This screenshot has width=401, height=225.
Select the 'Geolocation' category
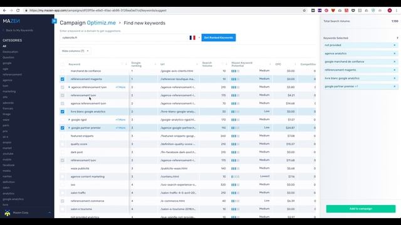[10, 52]
